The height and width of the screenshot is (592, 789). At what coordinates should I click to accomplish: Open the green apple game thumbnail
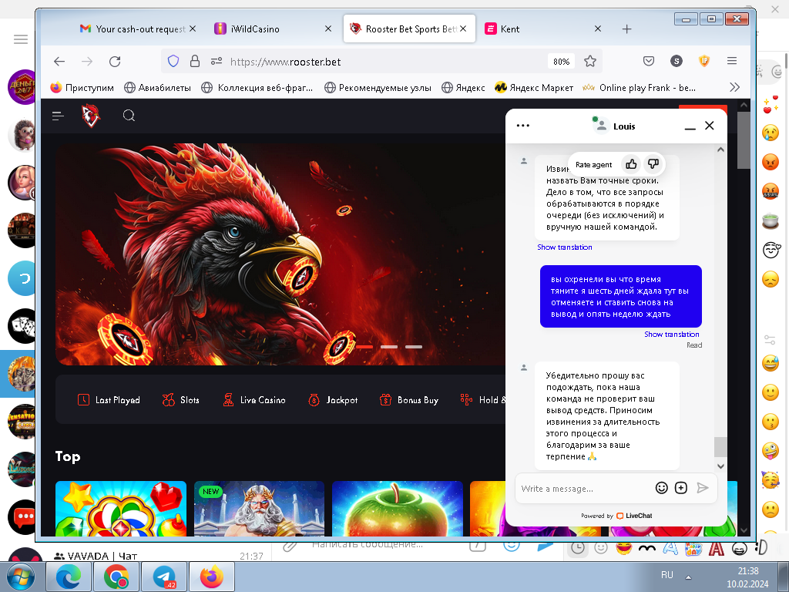pos(397,509)
